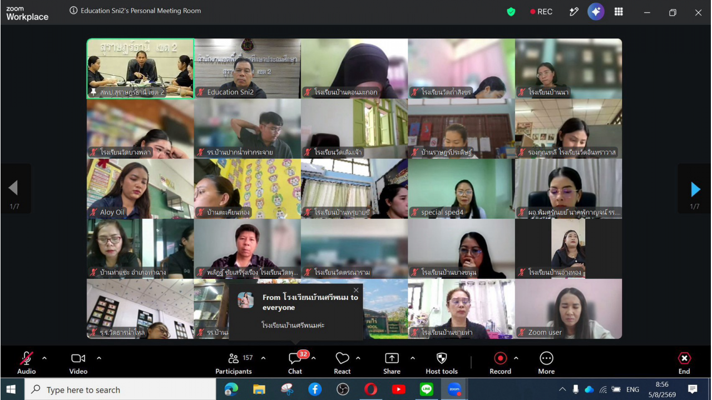712x400 pixels.
Task: Open the Windows Start menu
Action: [x=11, y=389]
